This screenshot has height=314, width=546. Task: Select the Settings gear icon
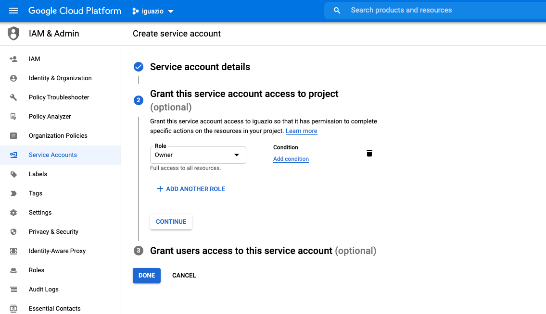click(x=13, y=212)
